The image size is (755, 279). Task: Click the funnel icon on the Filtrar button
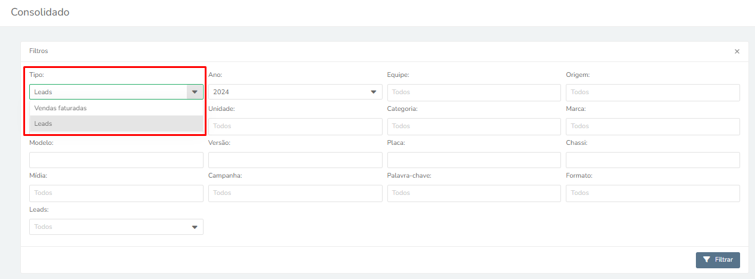(x=707, y=260)
